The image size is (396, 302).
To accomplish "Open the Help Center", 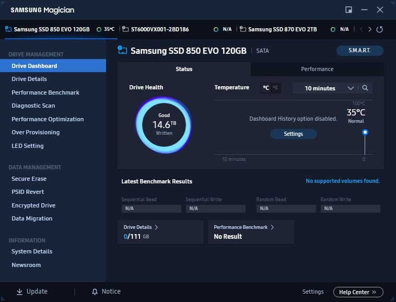I will 358,292.
